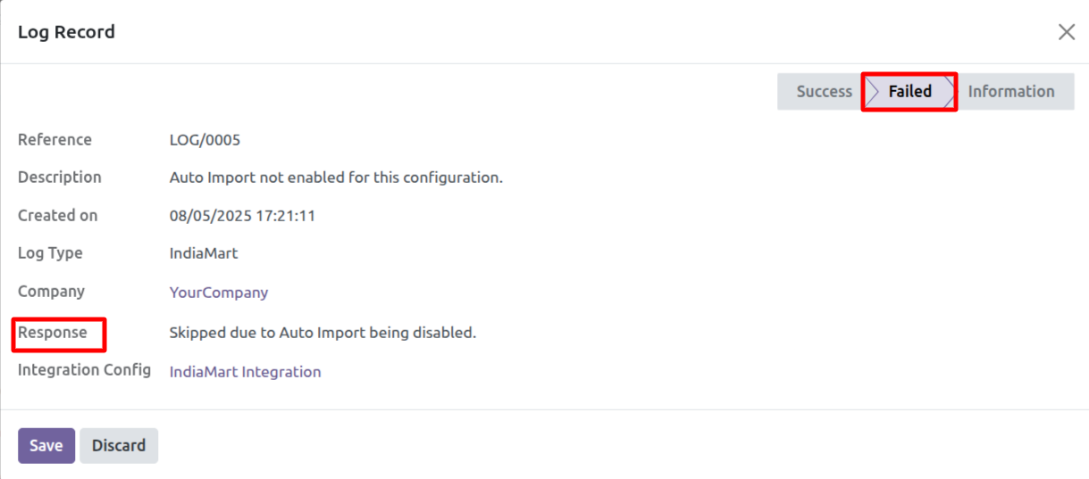Click the Description field label
Screen dimensions: 1089x479
point(60,178)
